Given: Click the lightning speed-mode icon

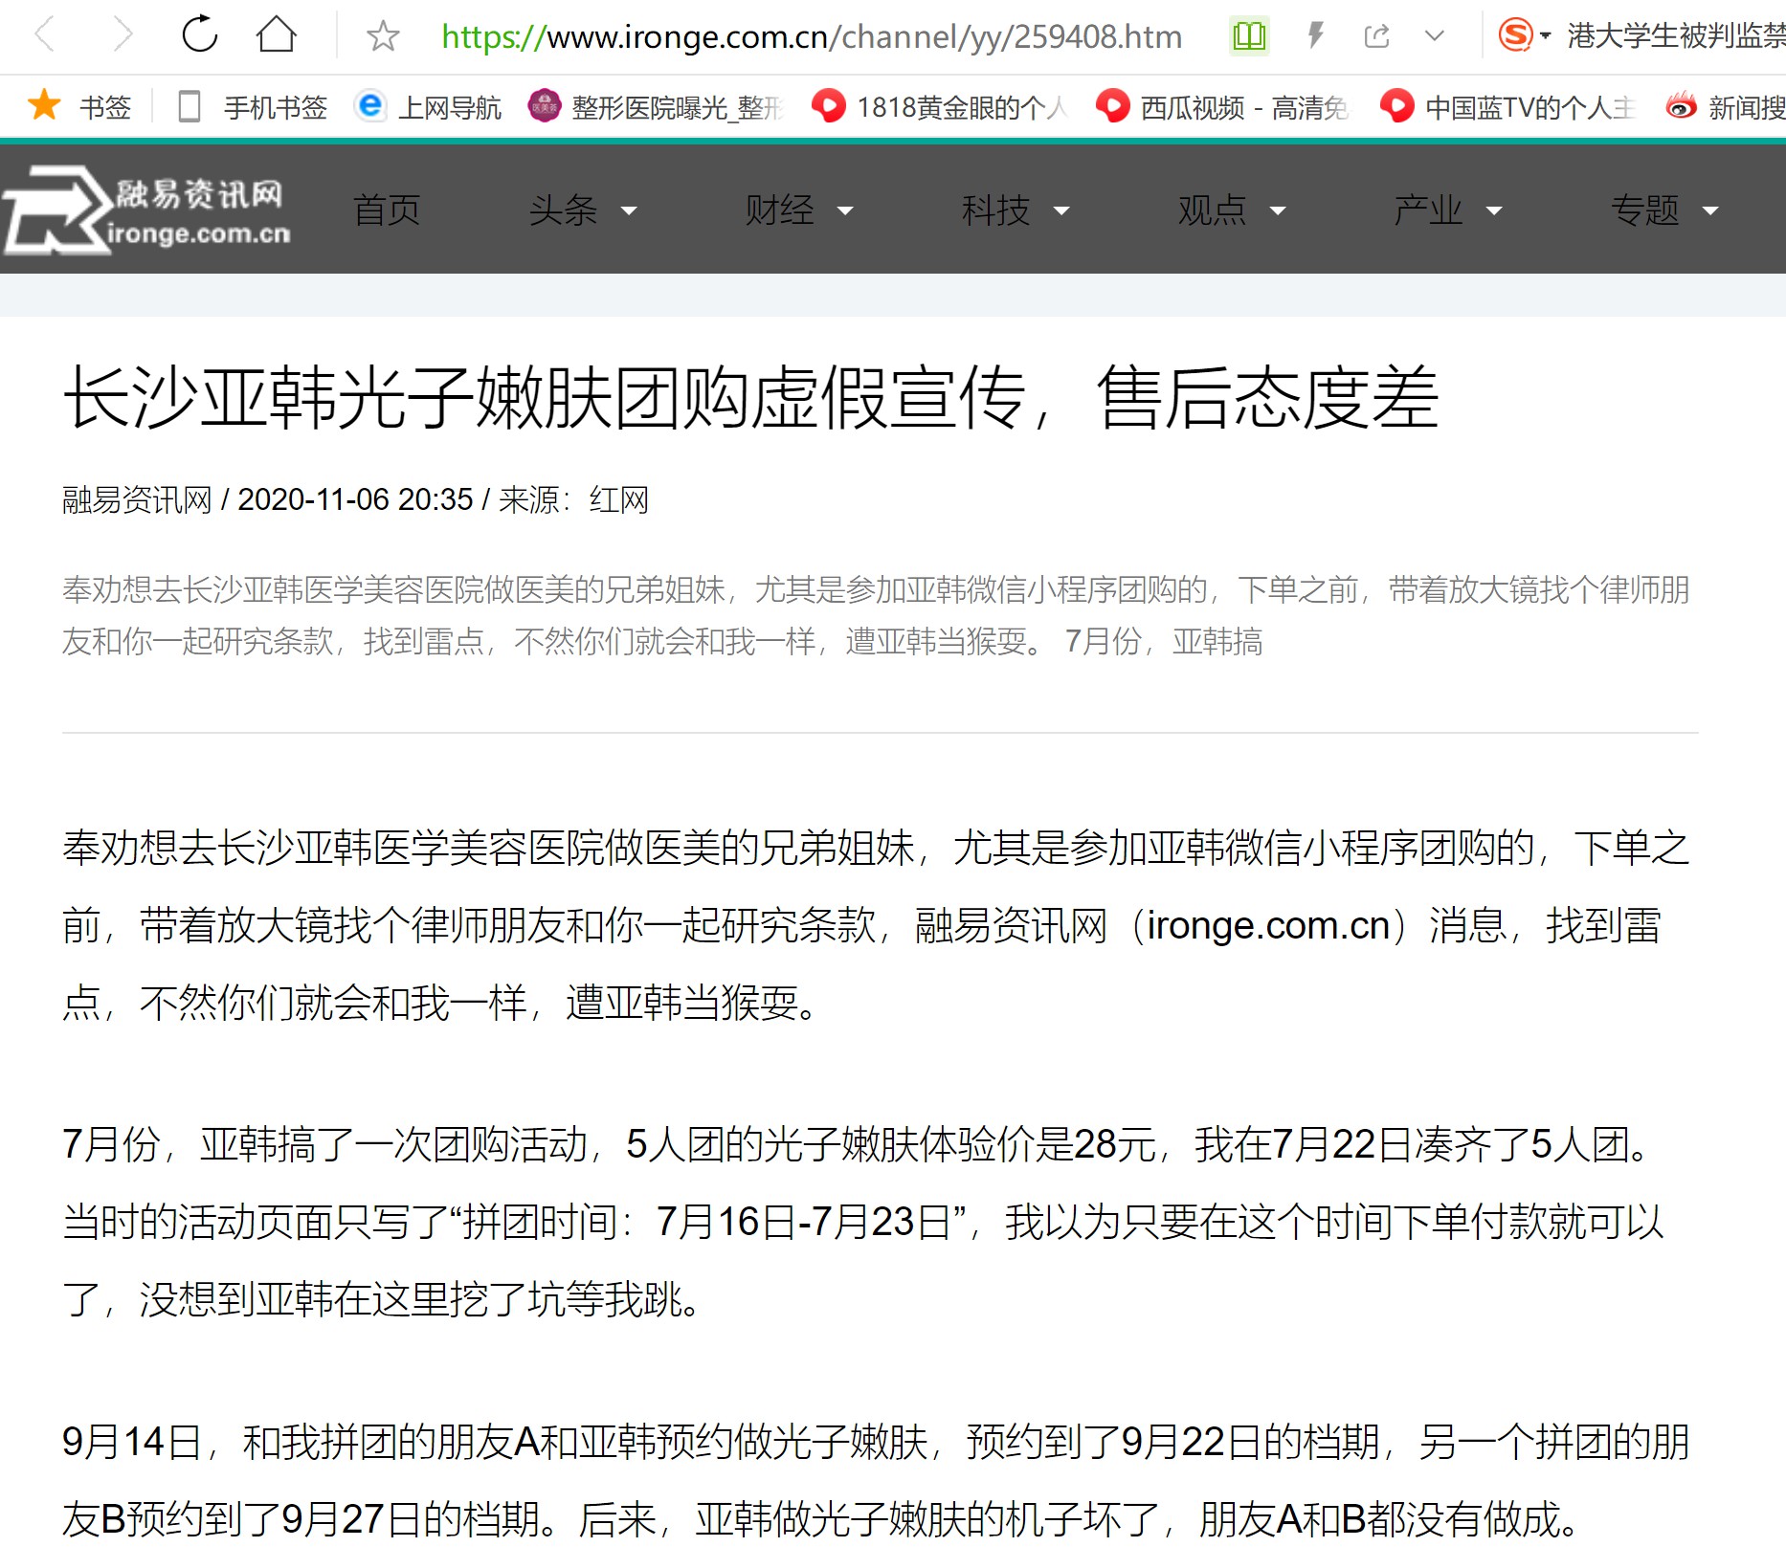Looking at the screenshot, I should click(x=1316, y=36).
